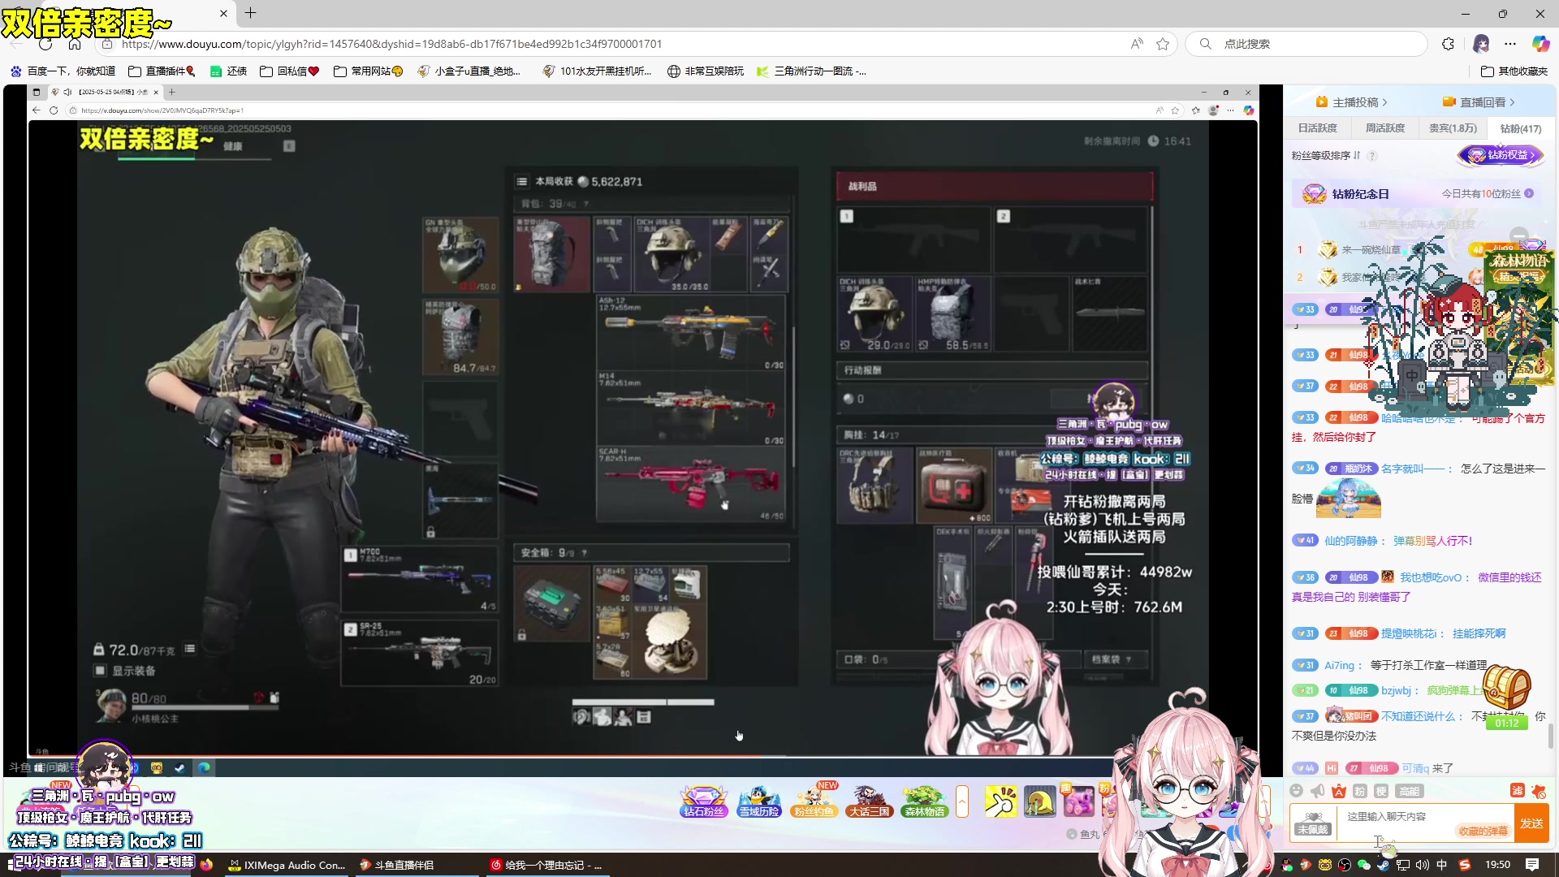Open the WeChat system tray icon
This screenshot has height=877, width=1559.
tap(1363, 865)
